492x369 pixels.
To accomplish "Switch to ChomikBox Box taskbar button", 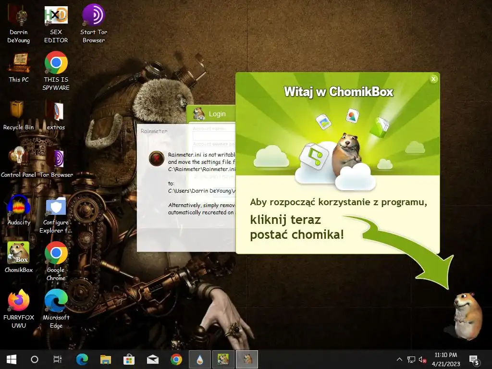I will click(x=223, y=359).
